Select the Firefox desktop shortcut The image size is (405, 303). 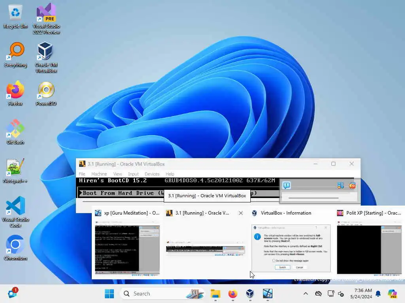(x=15, y=93)
